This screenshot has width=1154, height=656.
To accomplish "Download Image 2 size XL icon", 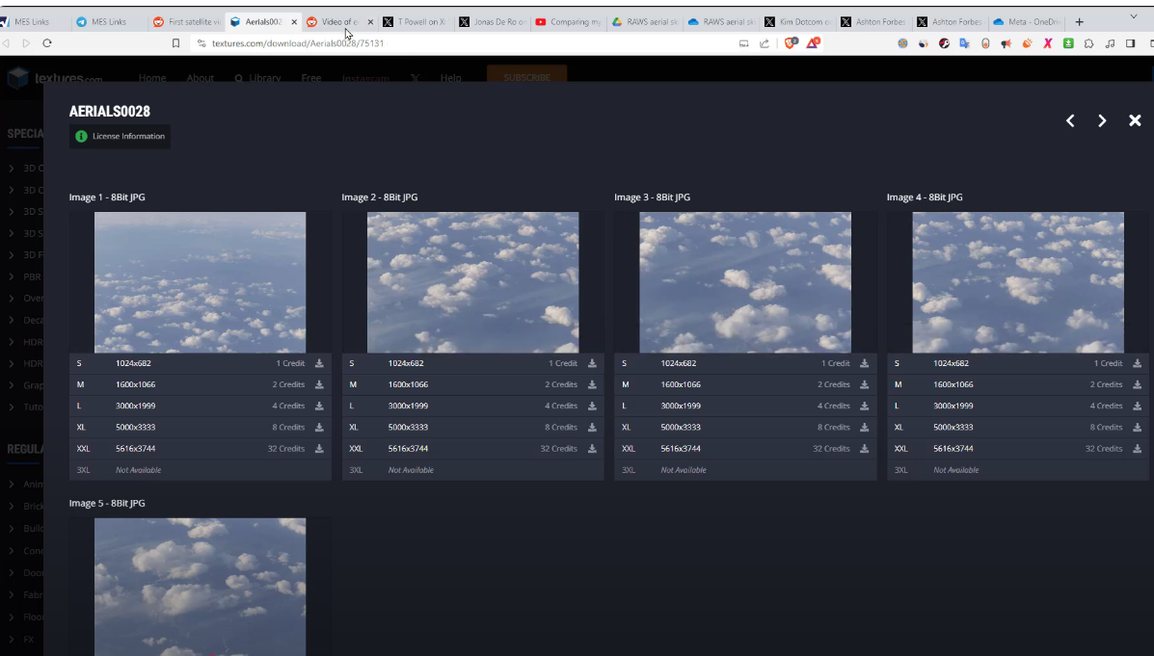I will pyautogui.click(x=592, y=428).
